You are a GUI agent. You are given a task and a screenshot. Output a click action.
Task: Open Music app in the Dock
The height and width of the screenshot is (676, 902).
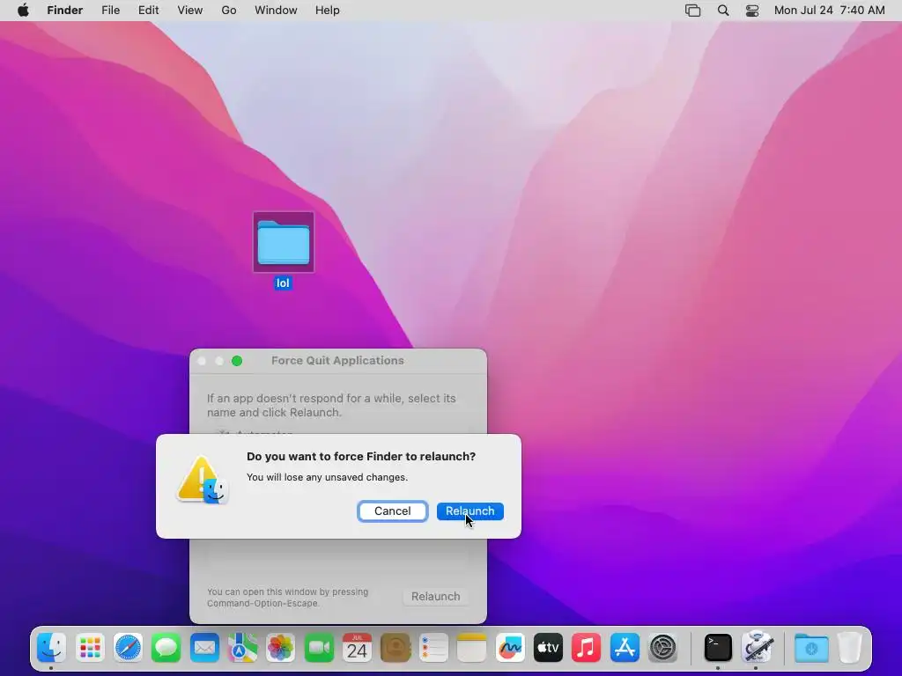point(586,647)
